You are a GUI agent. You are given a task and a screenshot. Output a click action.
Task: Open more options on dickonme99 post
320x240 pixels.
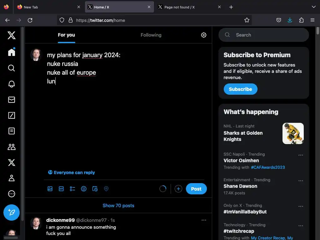[204, 220]
